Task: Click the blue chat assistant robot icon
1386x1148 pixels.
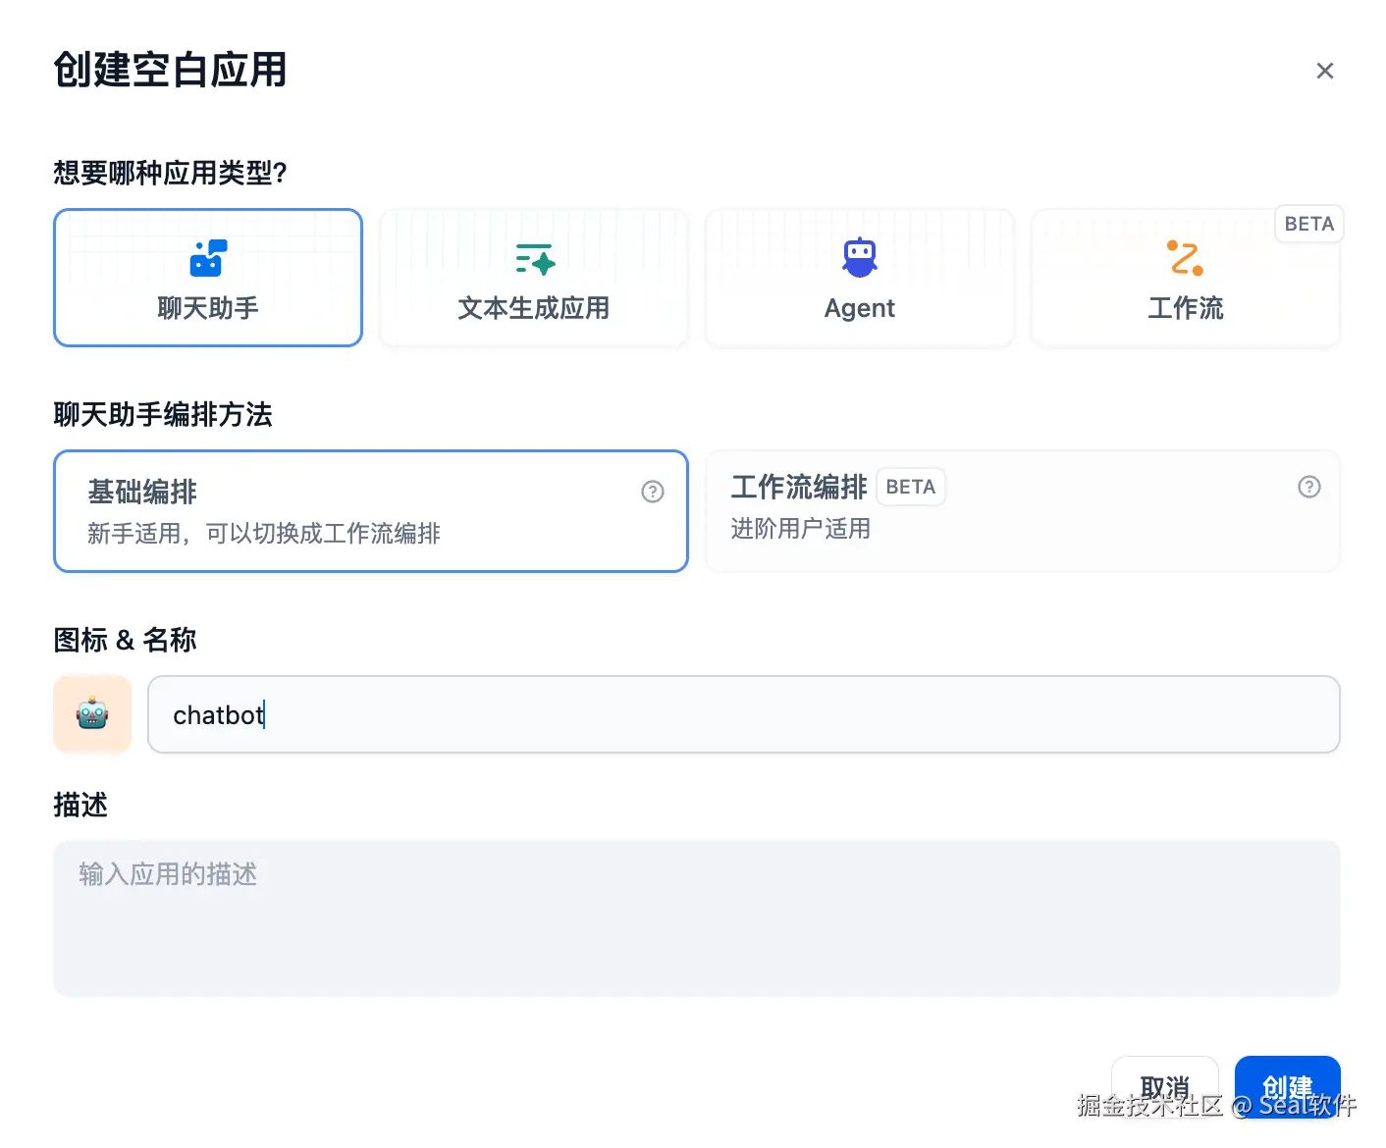Action: pyautogui.click(x=208, y=258)
